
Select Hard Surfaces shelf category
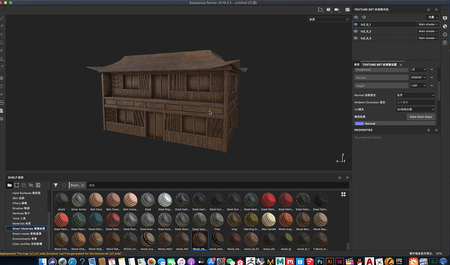click(x=26, y=193)
